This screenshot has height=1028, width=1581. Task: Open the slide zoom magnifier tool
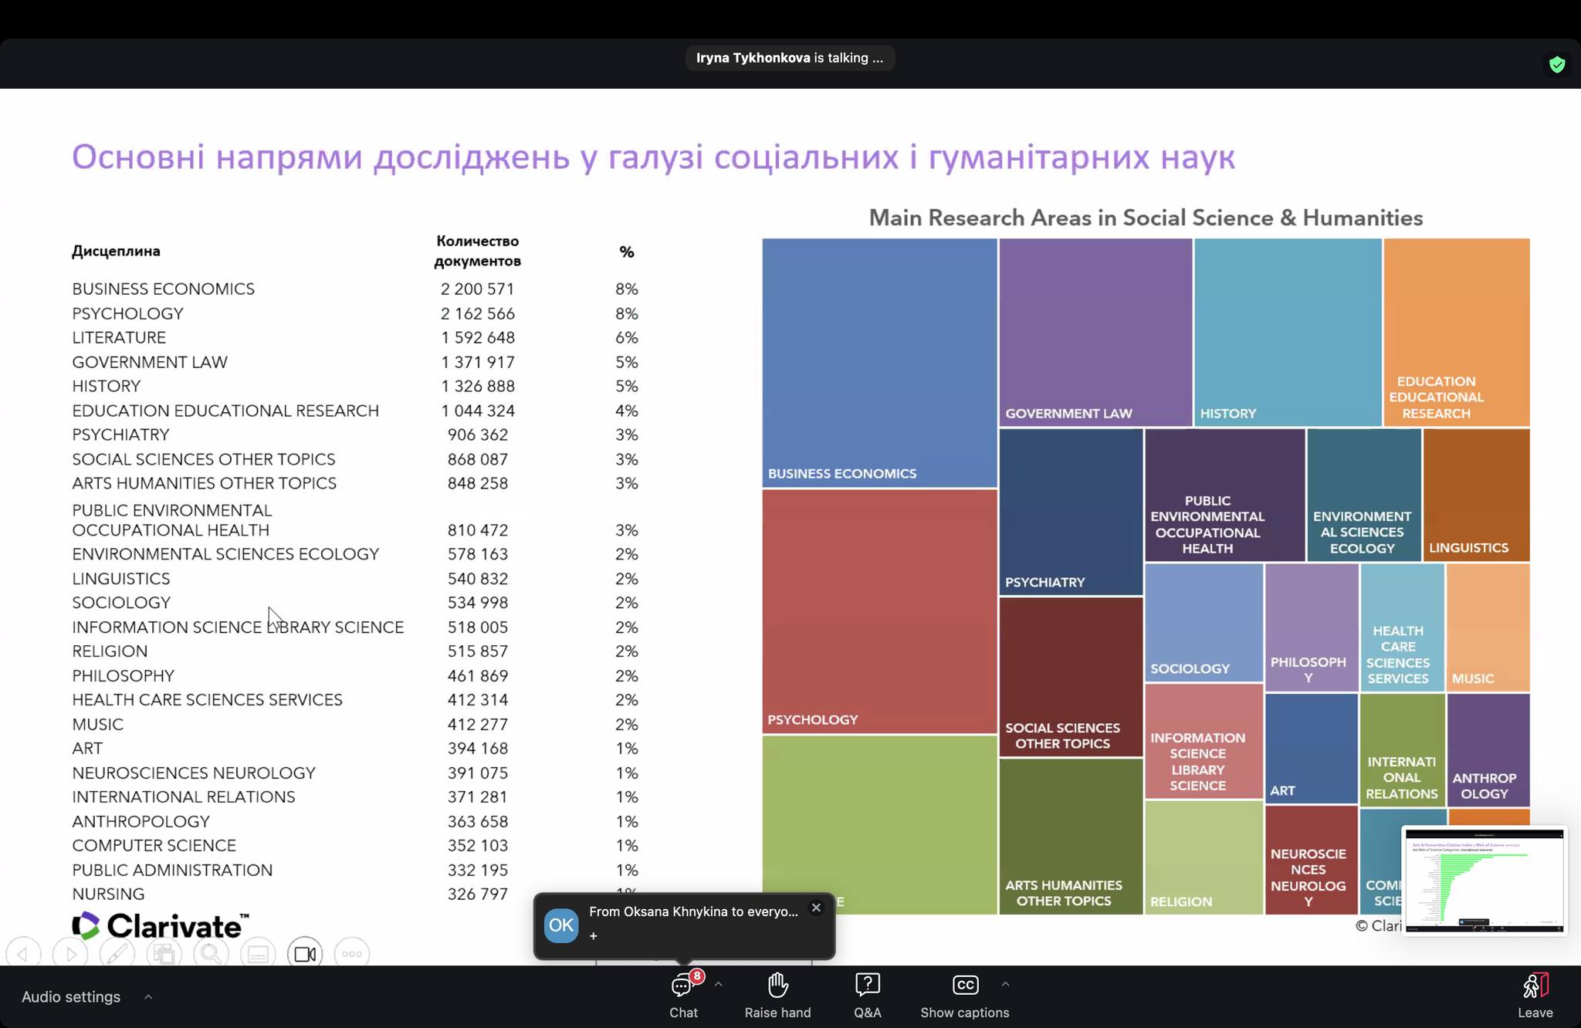click(x=211, y=954)
